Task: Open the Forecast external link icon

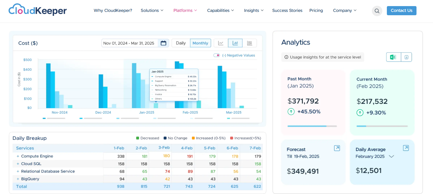Action: (337, 148)
